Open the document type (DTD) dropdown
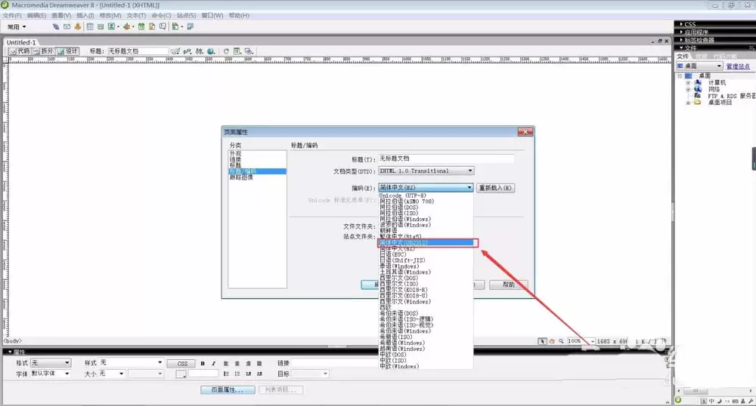The height and width of the screenshot is (406, 756). coord(469,171)
